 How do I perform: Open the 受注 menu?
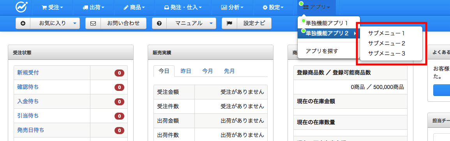(52, 7)
